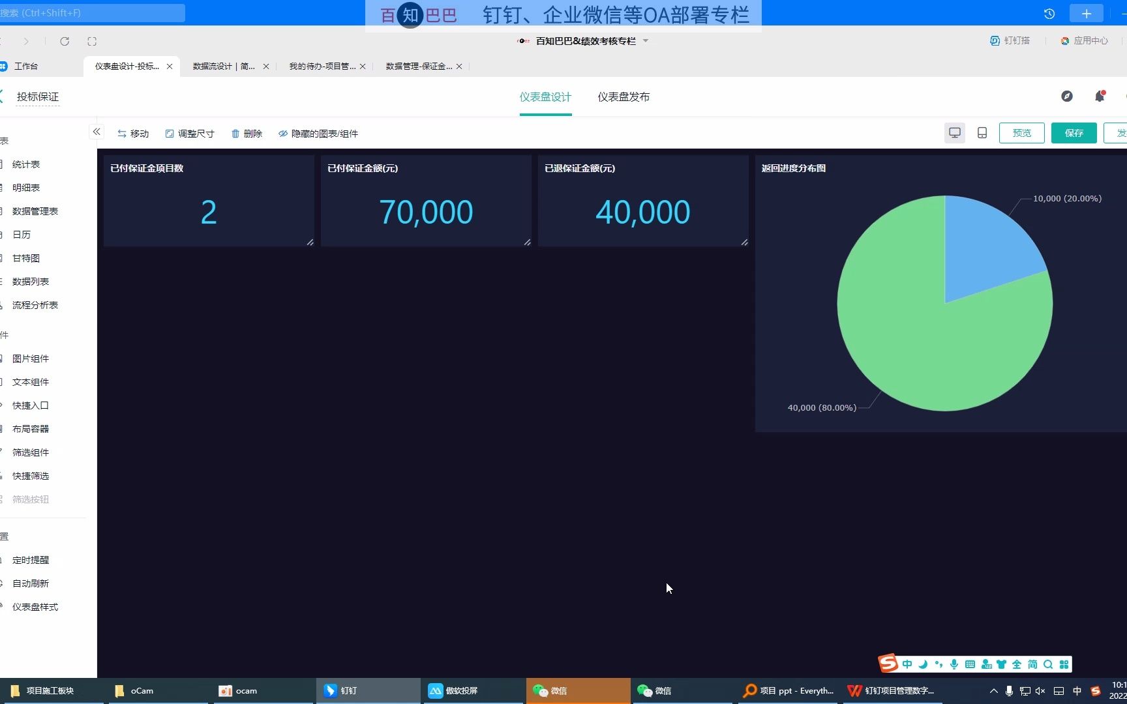Click the muted volume tray icon

tap(1040, 691)
